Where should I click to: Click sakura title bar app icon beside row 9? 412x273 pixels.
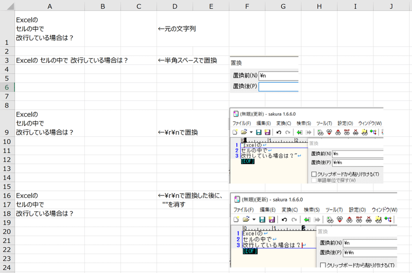coord(236,114)
